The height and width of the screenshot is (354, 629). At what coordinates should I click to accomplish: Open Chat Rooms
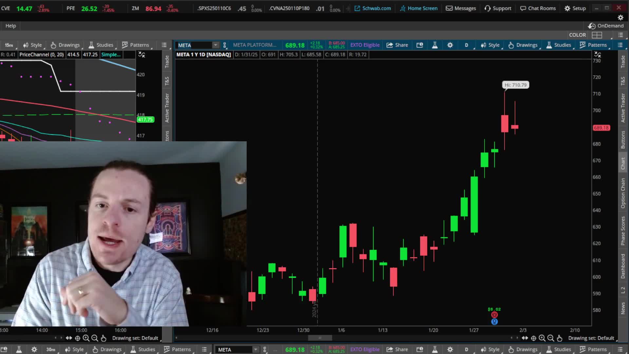pos(538,8)
